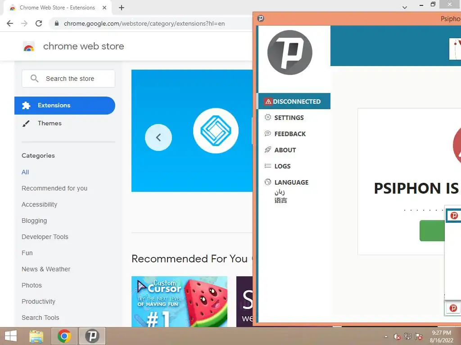Click the muted volume tray icon

397,336
